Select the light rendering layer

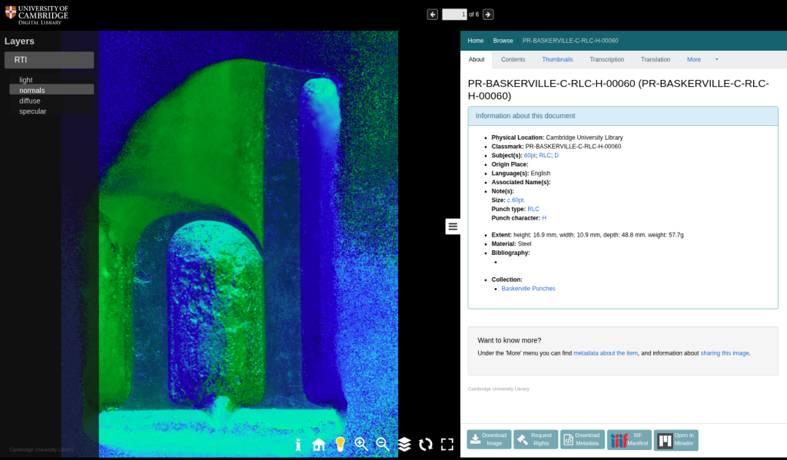26,80
